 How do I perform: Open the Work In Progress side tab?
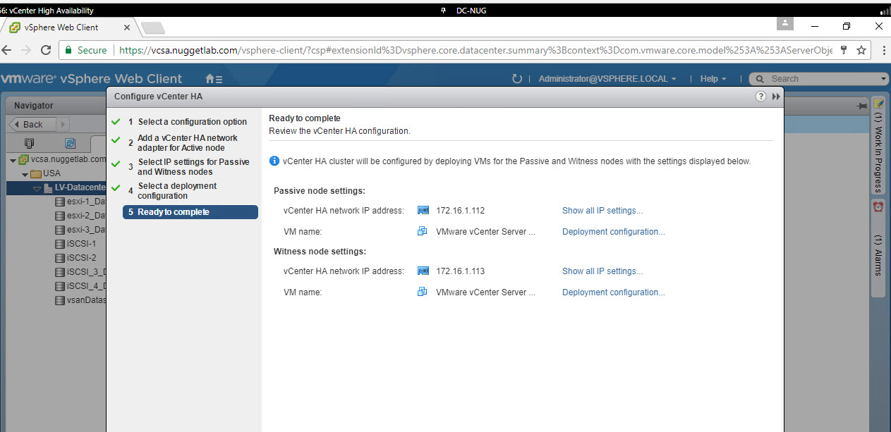tap(878, 147)
